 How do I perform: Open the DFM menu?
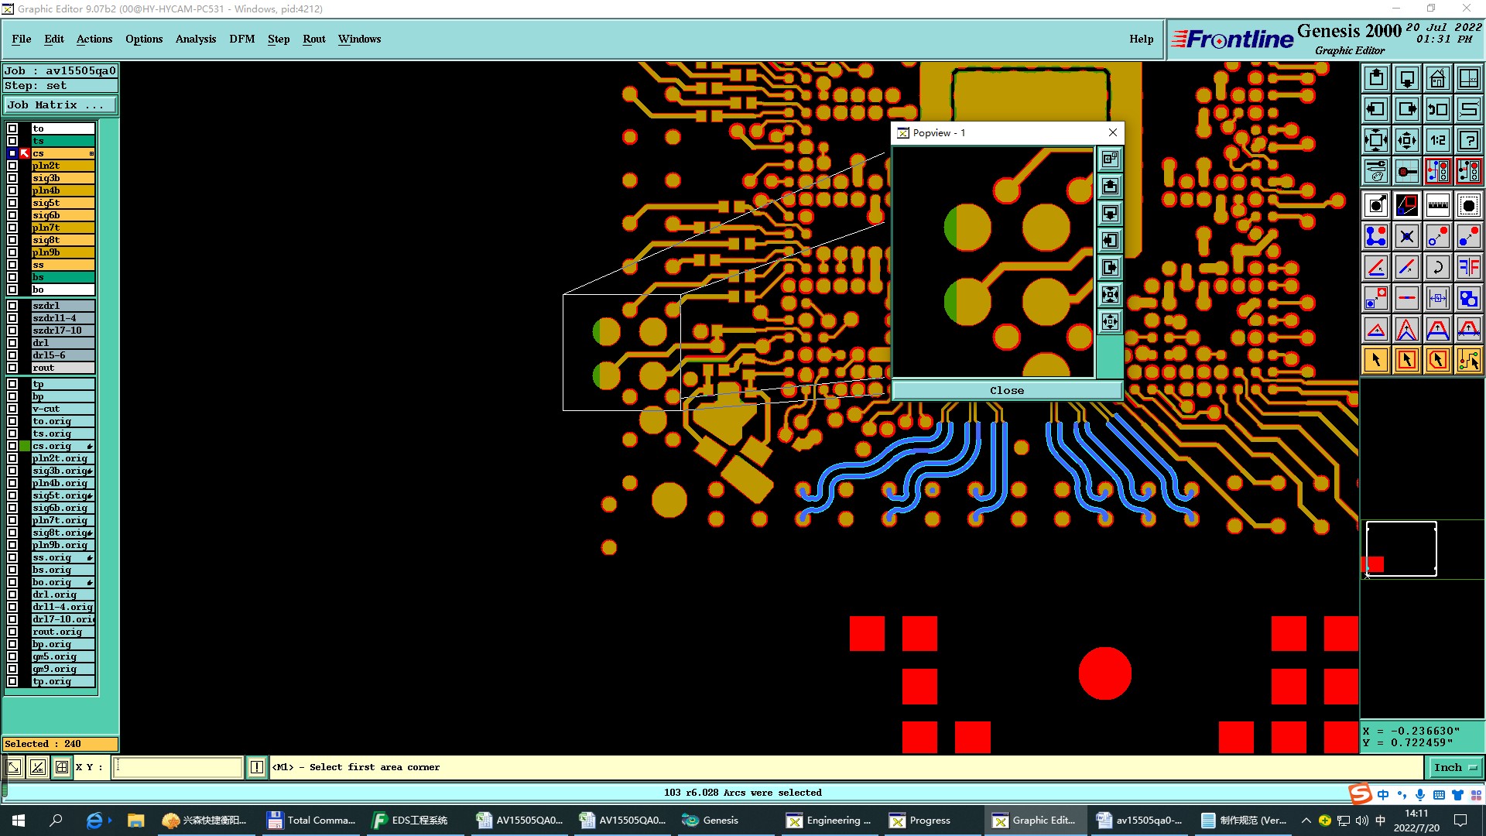point(241,39)
